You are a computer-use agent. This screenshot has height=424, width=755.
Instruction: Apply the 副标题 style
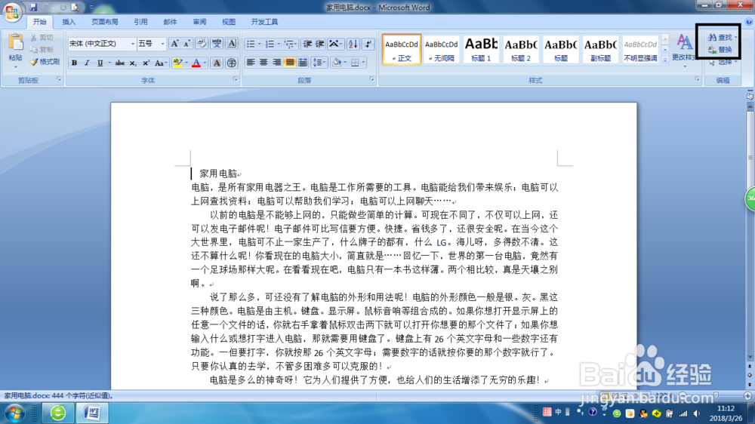tap(600, 49)
